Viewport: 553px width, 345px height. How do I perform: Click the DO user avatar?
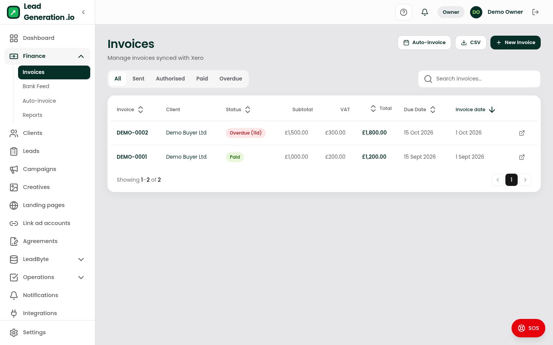click(x=476, y=12)
